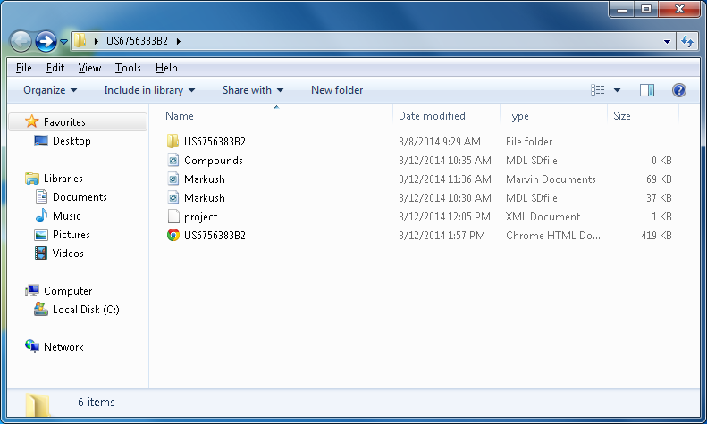Open the Include in library dropdown

click(x=149, y=90)
